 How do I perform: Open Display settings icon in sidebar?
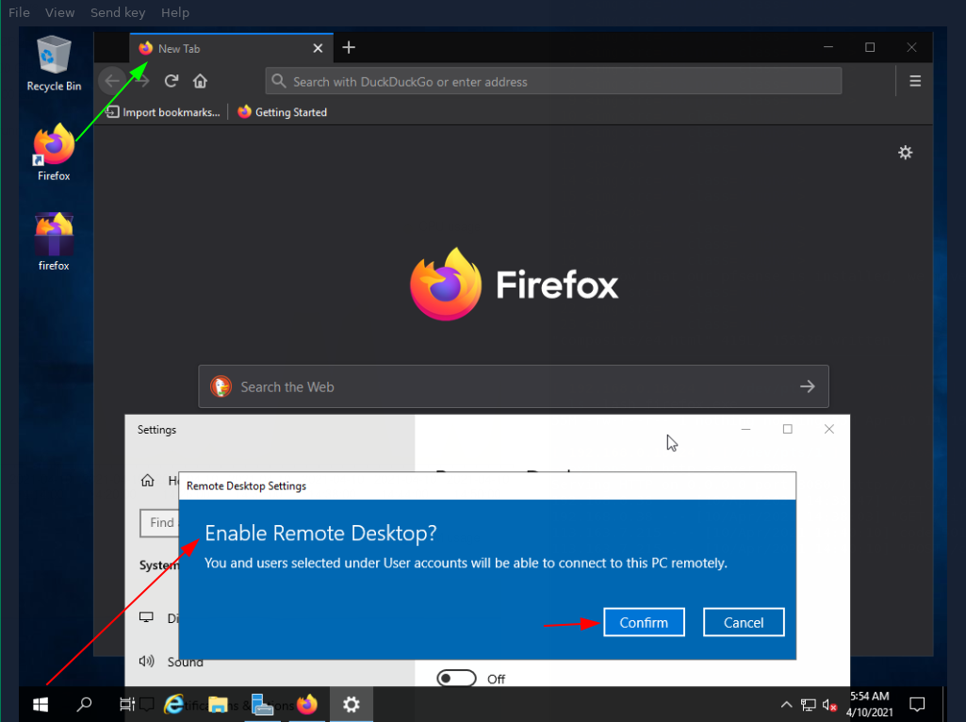point(147,617)
